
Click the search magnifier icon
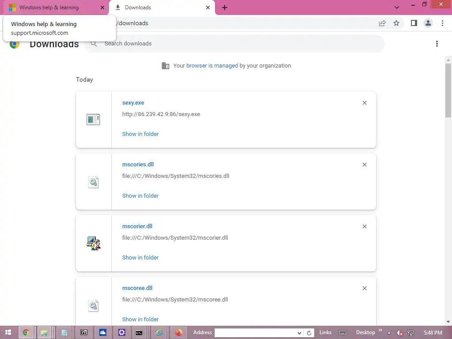click(x=94, y=44)
